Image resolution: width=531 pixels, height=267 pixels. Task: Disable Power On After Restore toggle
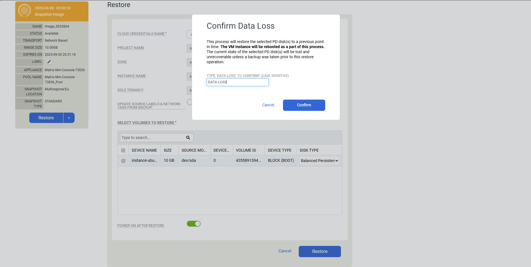[x=194, y=224]
